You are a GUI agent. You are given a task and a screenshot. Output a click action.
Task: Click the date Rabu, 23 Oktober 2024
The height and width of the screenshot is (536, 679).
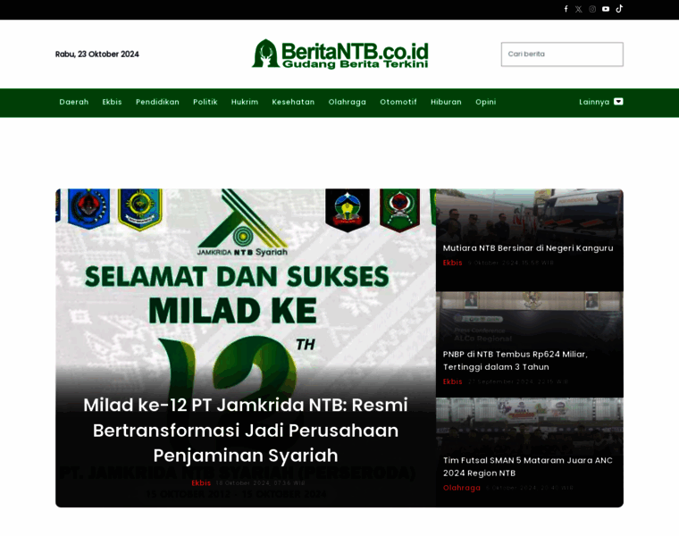[97, 54]
